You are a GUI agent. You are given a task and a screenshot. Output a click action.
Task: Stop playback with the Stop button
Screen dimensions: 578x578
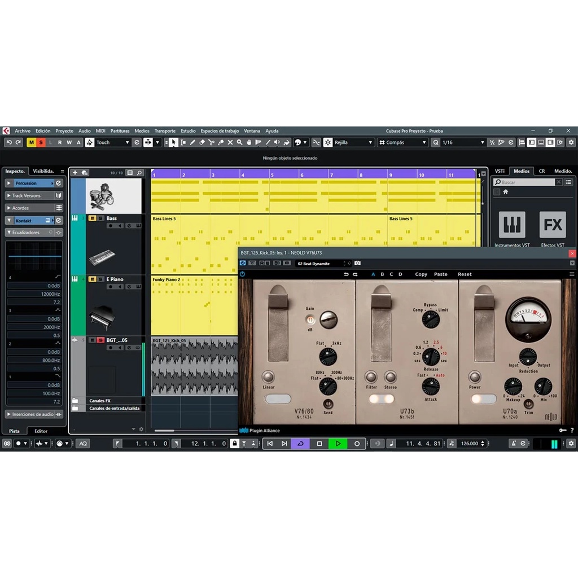click(319, 444)
